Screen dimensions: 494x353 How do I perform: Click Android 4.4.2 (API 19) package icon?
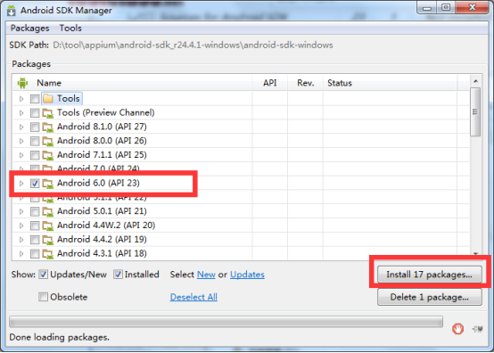[x=48, y=240]
